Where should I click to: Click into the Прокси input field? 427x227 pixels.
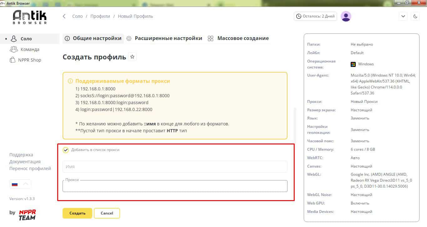pos(175,186)
